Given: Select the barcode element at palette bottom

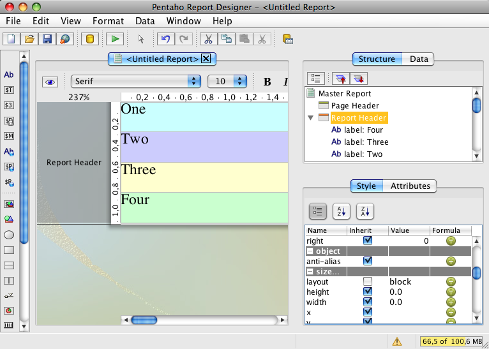Looking at the screenshot, I should (x=9, y=325).
